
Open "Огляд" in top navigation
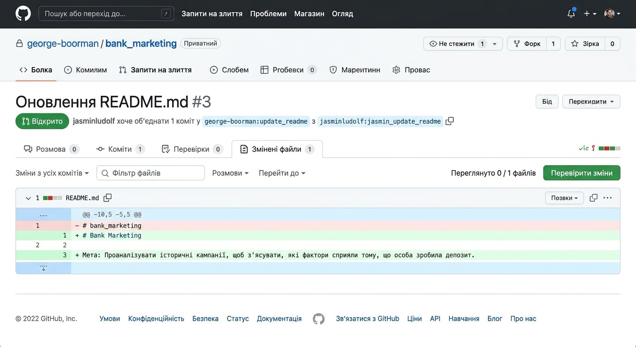point(342,14)
